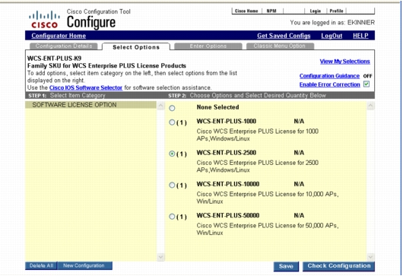Click the category list scroll up arrow
Viewport: 403px width, 276px height.
(160, 106)
